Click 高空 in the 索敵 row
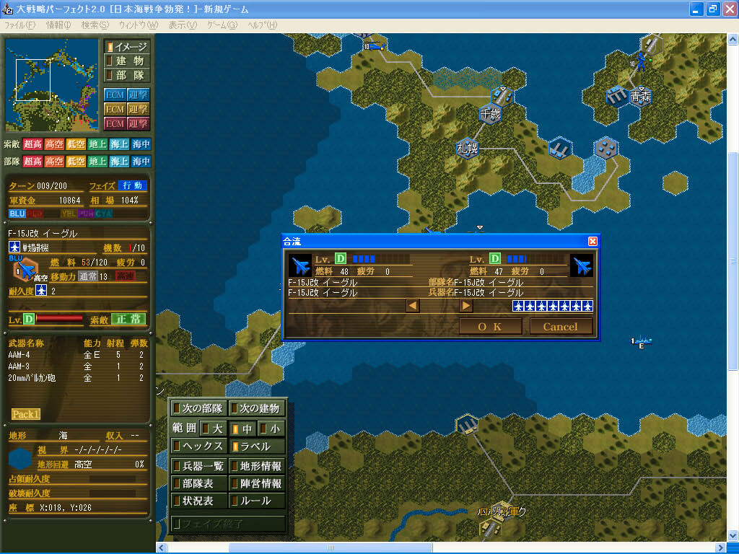 click(x=54, y=144)
